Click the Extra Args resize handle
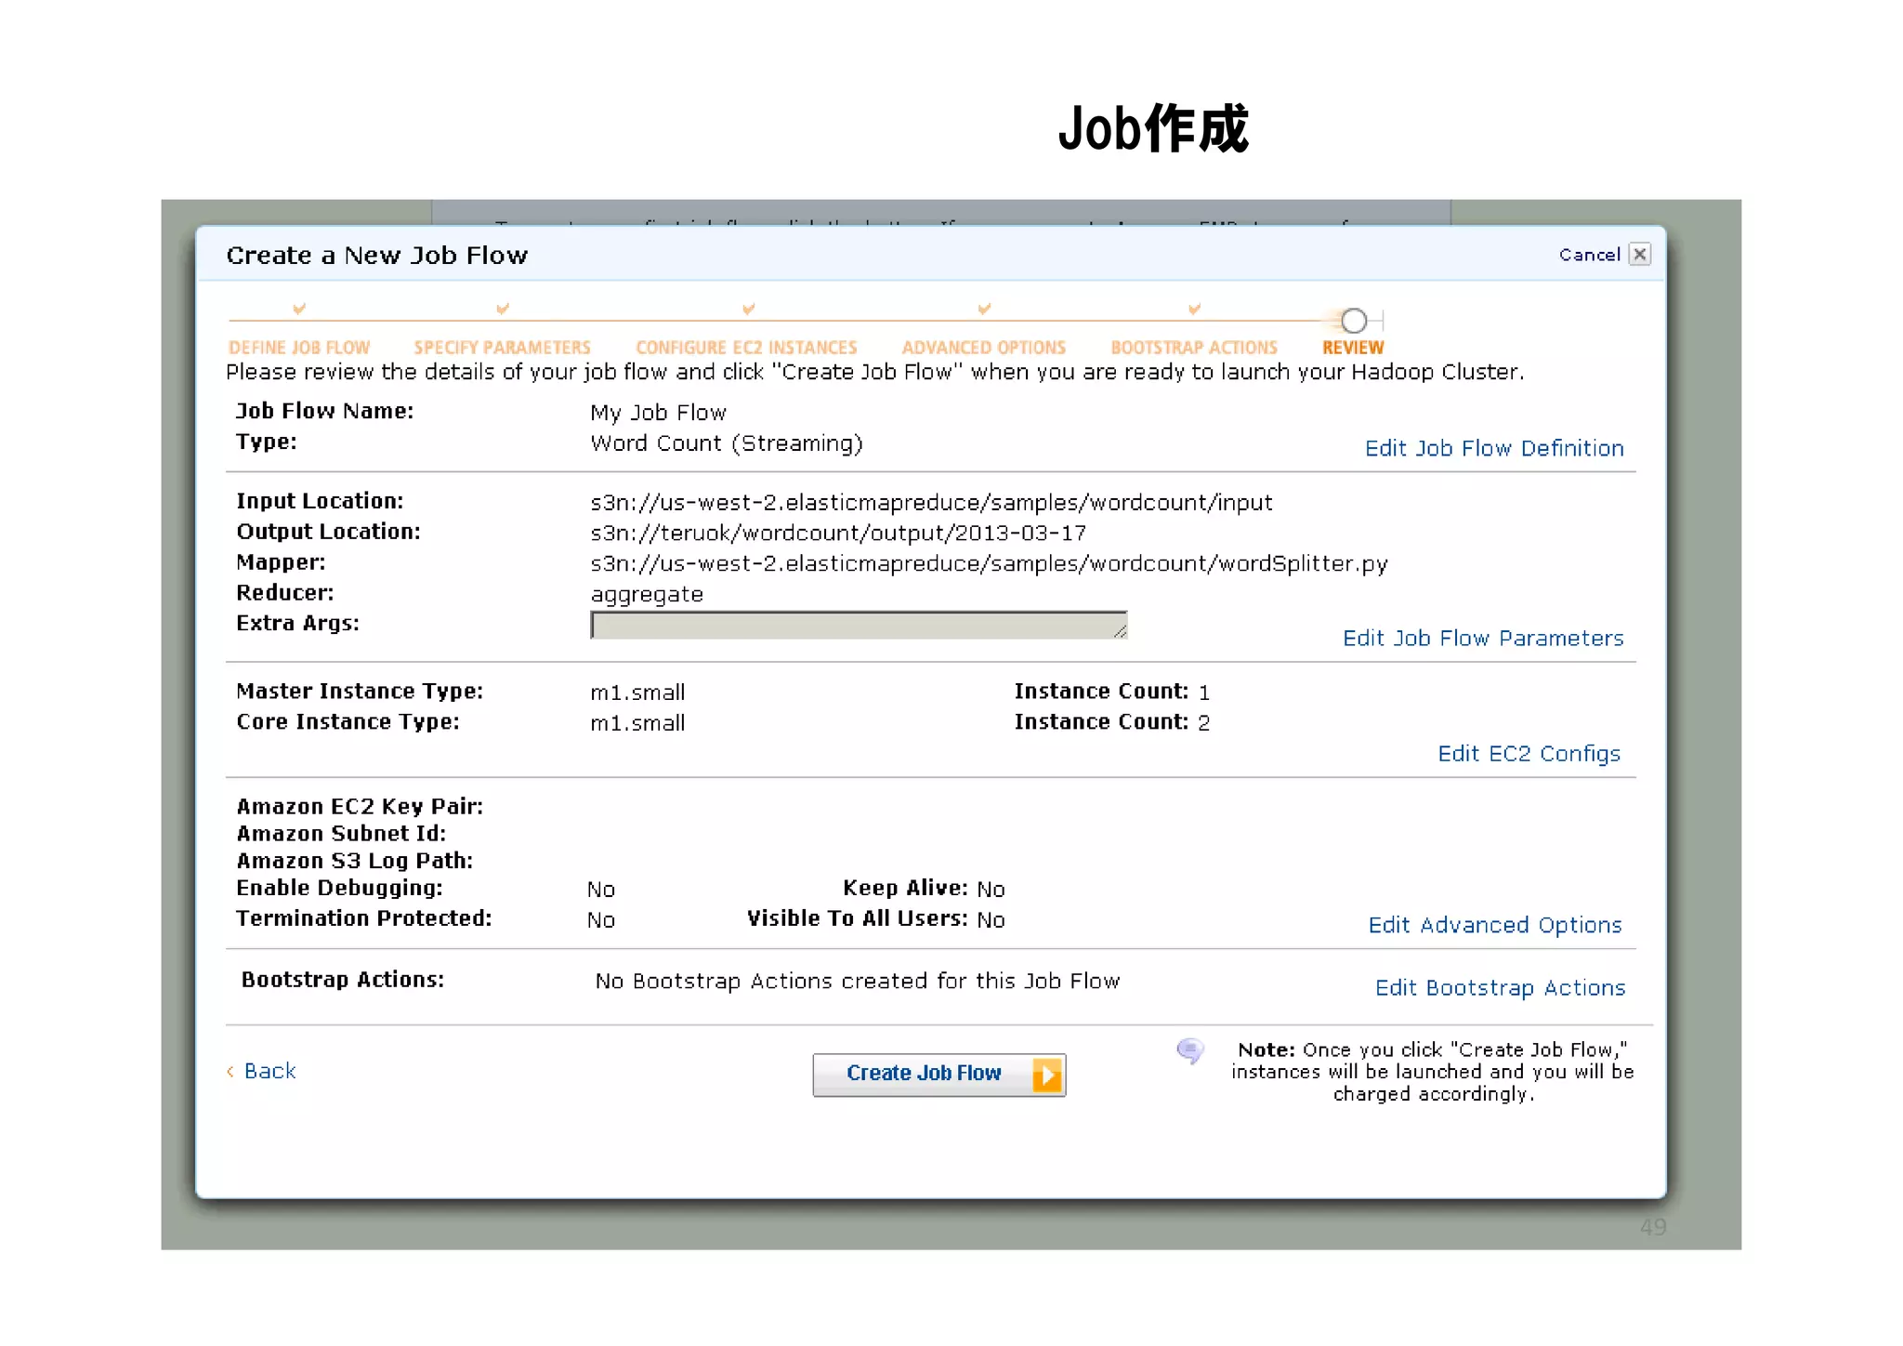 click(1120, 631)
